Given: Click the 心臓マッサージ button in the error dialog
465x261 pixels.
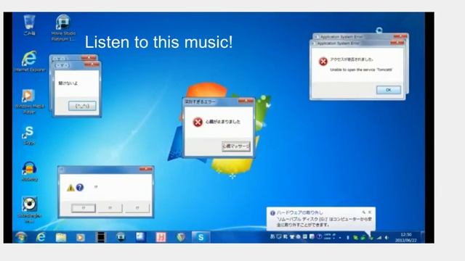Looking at the screenshot, I should pos(236,146).
